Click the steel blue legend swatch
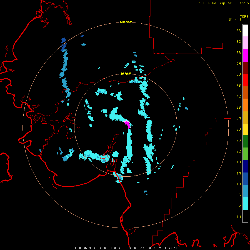The image size is (250, 250). tap(245, 191)
